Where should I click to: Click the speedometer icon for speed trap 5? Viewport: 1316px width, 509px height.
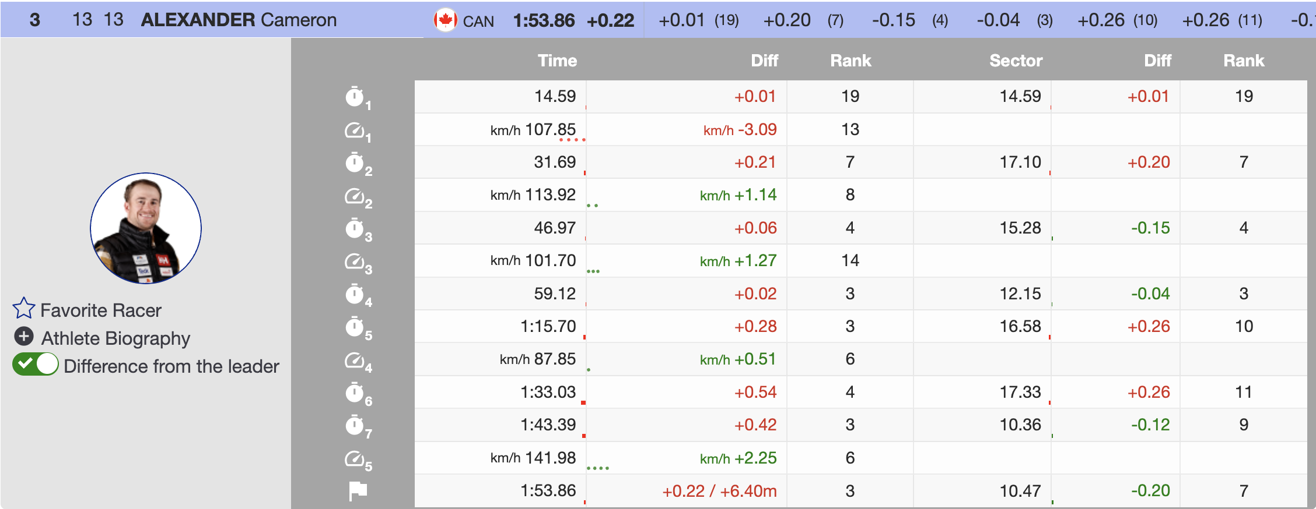tap(355, 459)
